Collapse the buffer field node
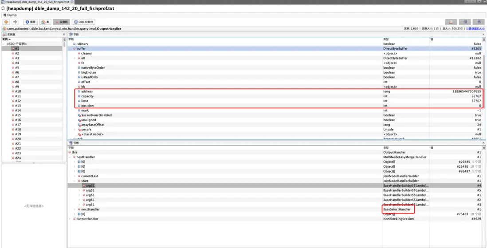Image resolution: width=487 pixels, height=248 pixels. [74, 48]
